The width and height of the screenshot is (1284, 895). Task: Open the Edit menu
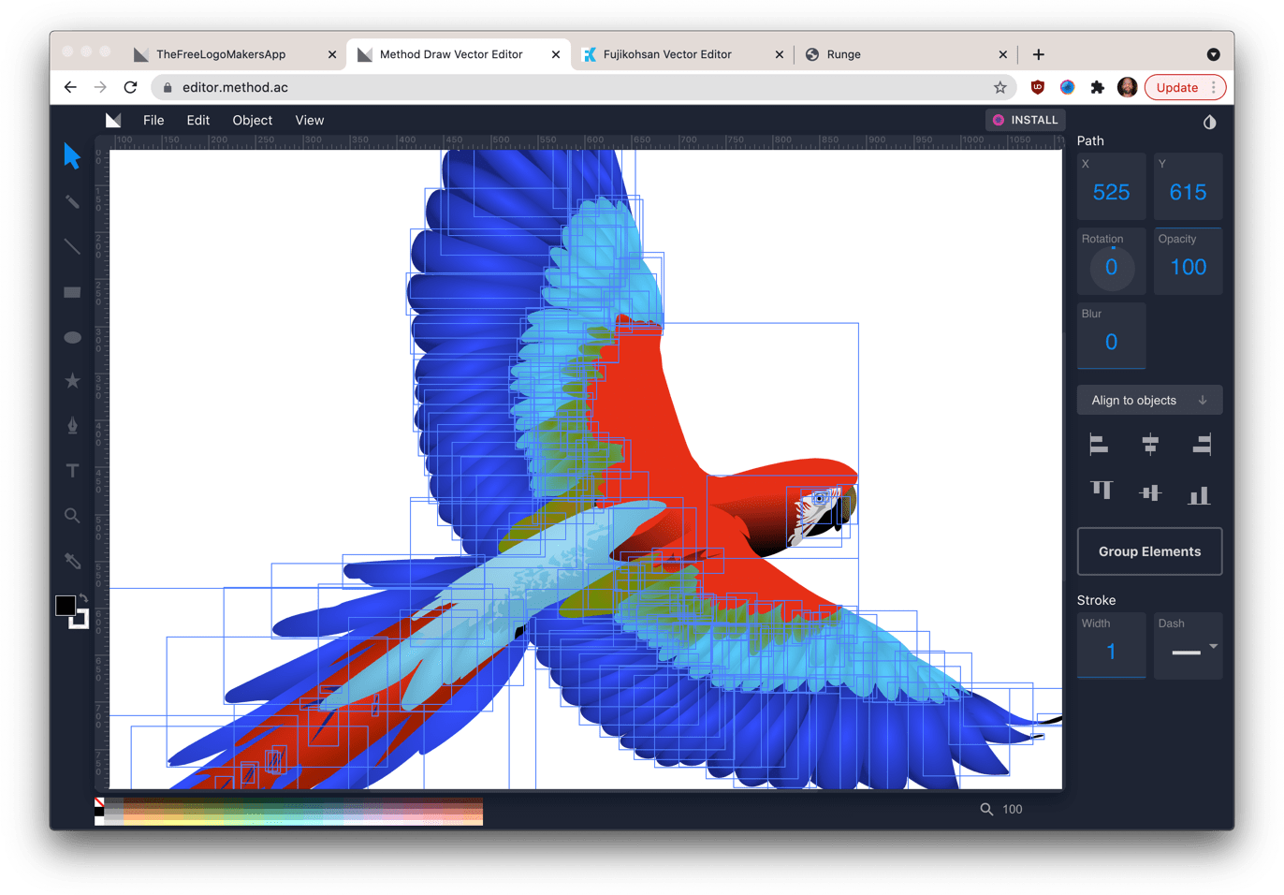197,120
